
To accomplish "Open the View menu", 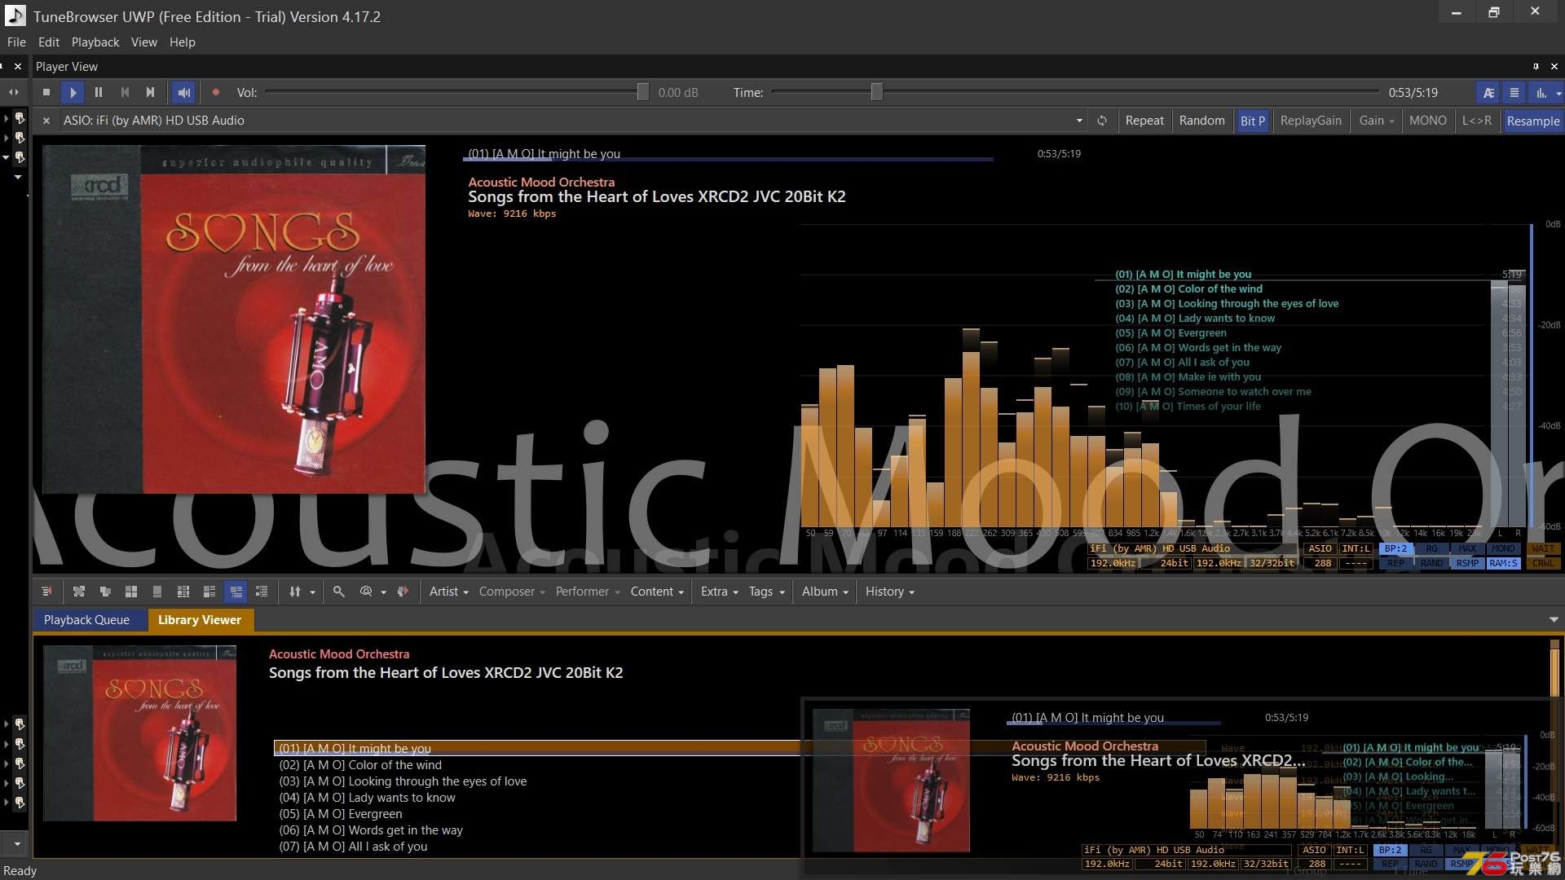I will (x=144, y=42).
